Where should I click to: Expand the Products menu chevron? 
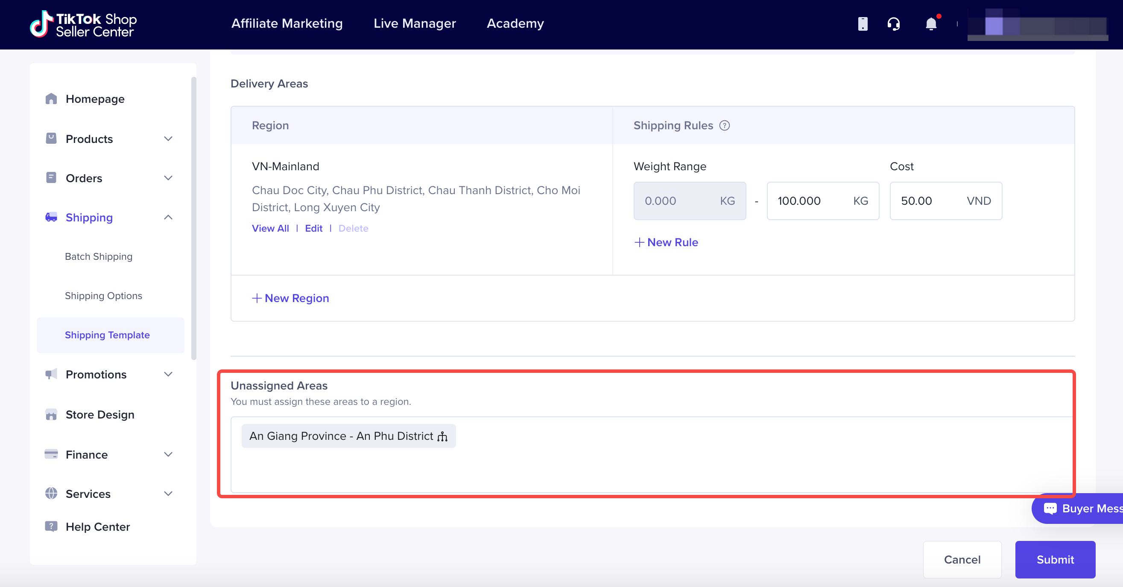coord(168,139)
